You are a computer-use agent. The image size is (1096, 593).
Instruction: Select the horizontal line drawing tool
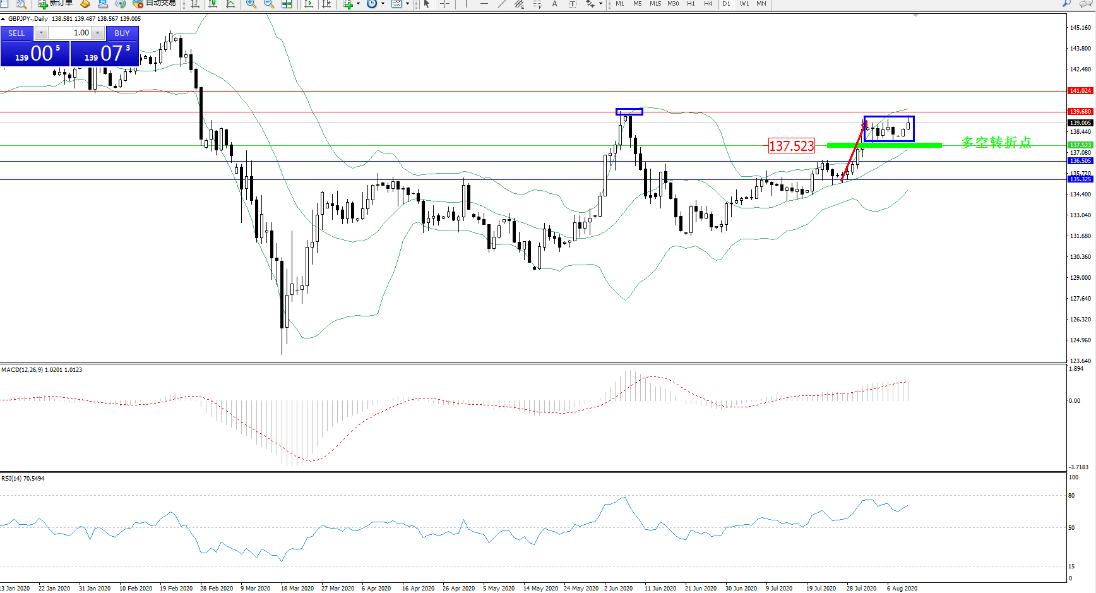coord(484,4)
